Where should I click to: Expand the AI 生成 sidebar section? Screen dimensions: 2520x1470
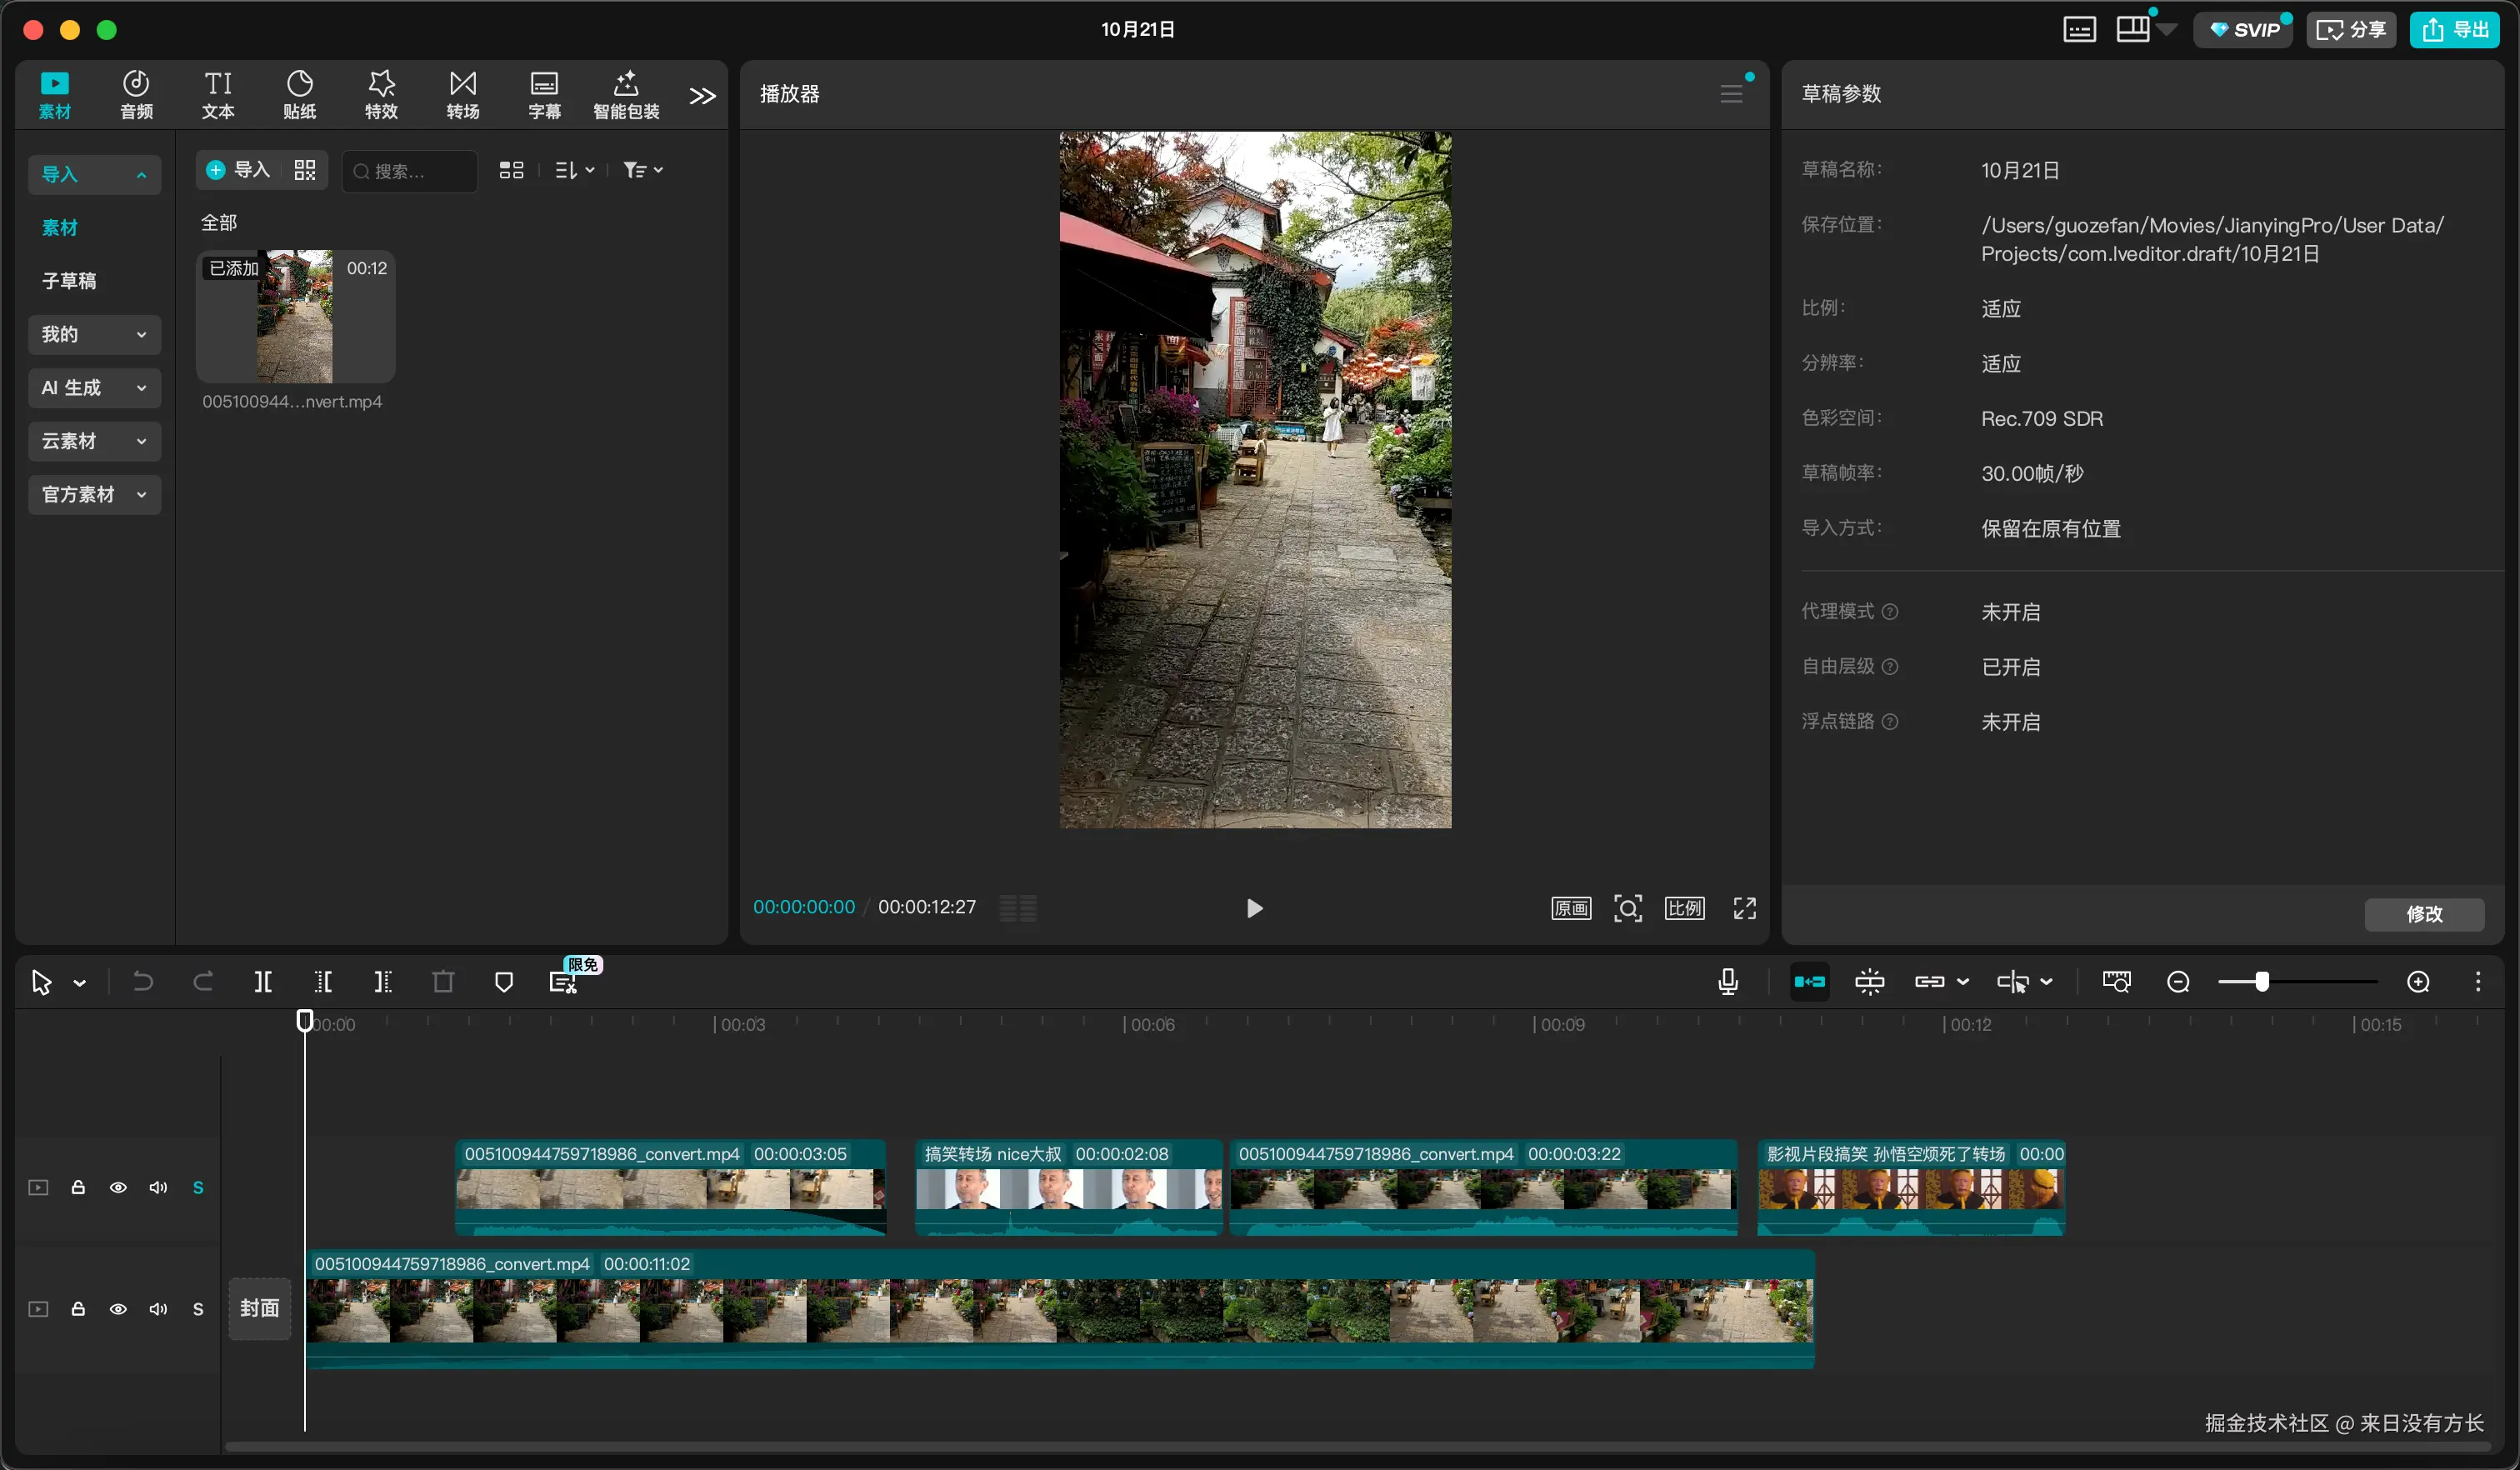coord(94,388)
